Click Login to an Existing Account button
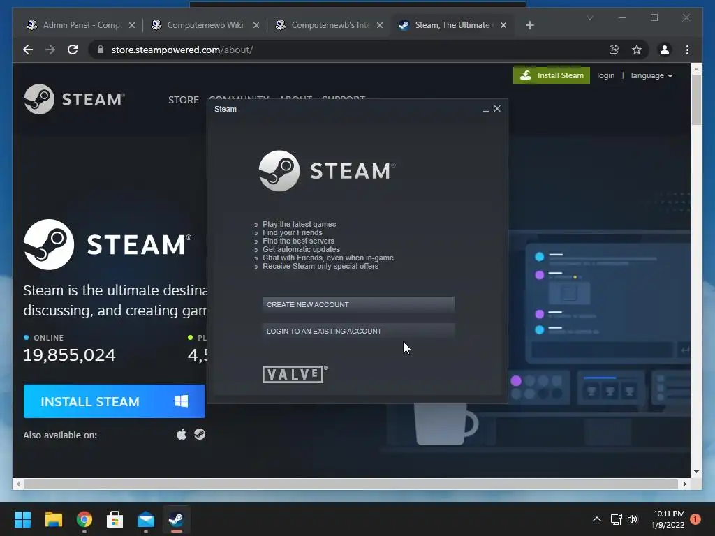Viewport: 715px width, 536px height. tap(358, 331)
